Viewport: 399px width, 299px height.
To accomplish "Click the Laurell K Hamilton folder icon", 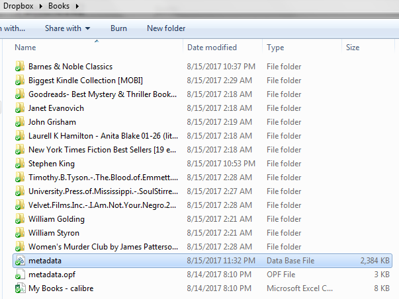I will (x=20, y=136).
